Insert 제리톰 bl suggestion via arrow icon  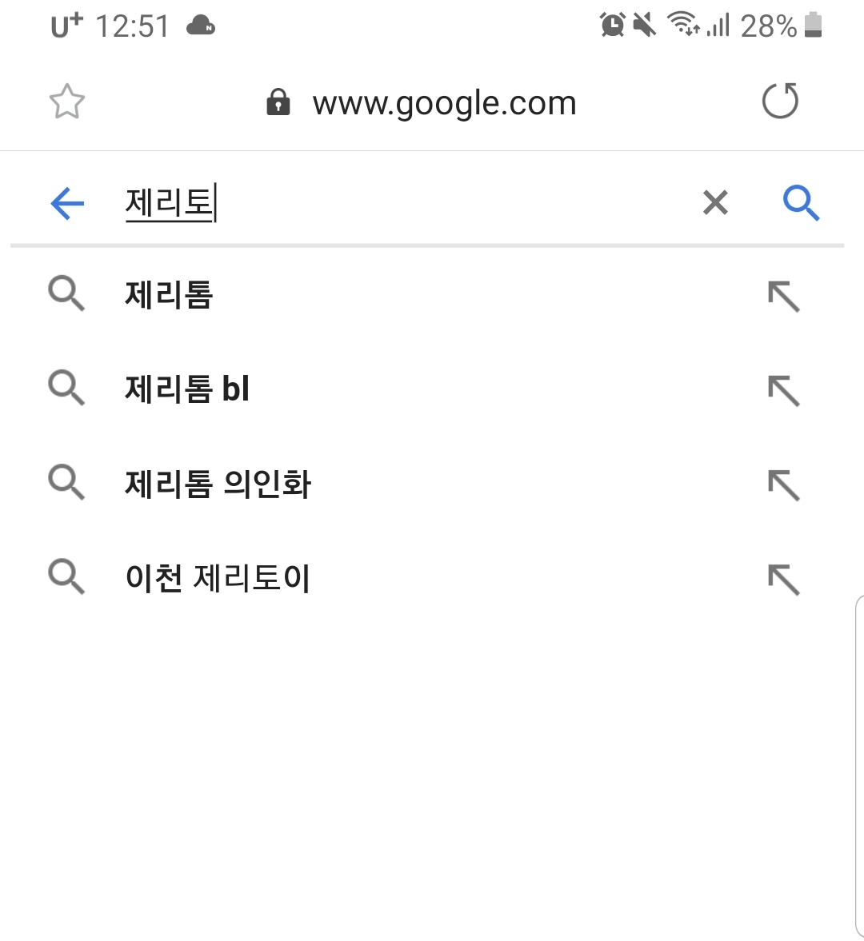(x=783, y=391)
